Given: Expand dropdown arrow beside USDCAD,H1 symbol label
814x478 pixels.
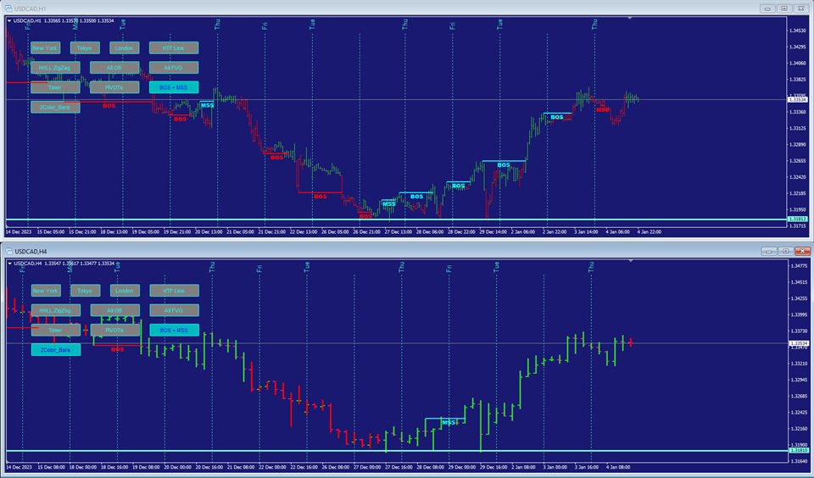Looking at the screenshot, I should 9,20.
